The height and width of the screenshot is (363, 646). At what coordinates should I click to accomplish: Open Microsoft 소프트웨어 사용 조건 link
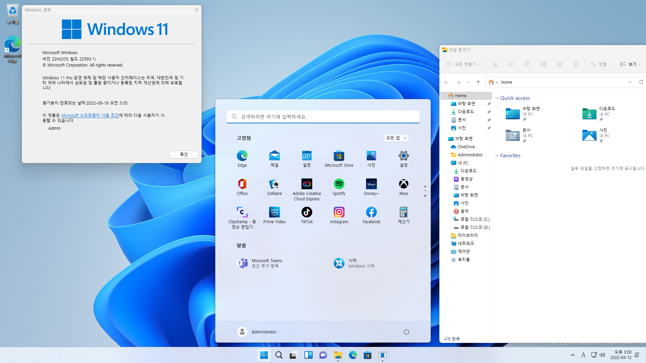90,115
